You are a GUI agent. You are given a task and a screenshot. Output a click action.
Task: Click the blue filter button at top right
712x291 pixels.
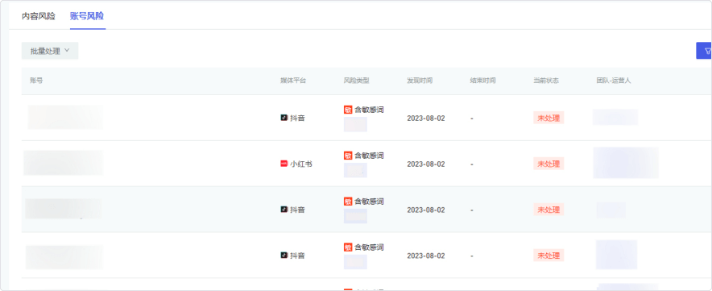pos(704,51)
